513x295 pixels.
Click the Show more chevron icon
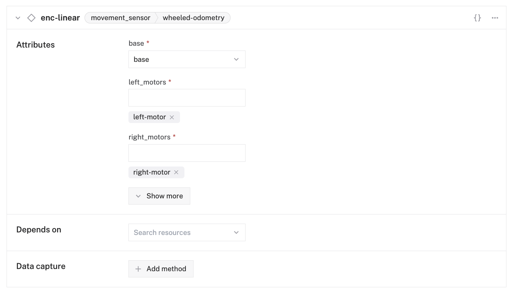coord(138,196)
